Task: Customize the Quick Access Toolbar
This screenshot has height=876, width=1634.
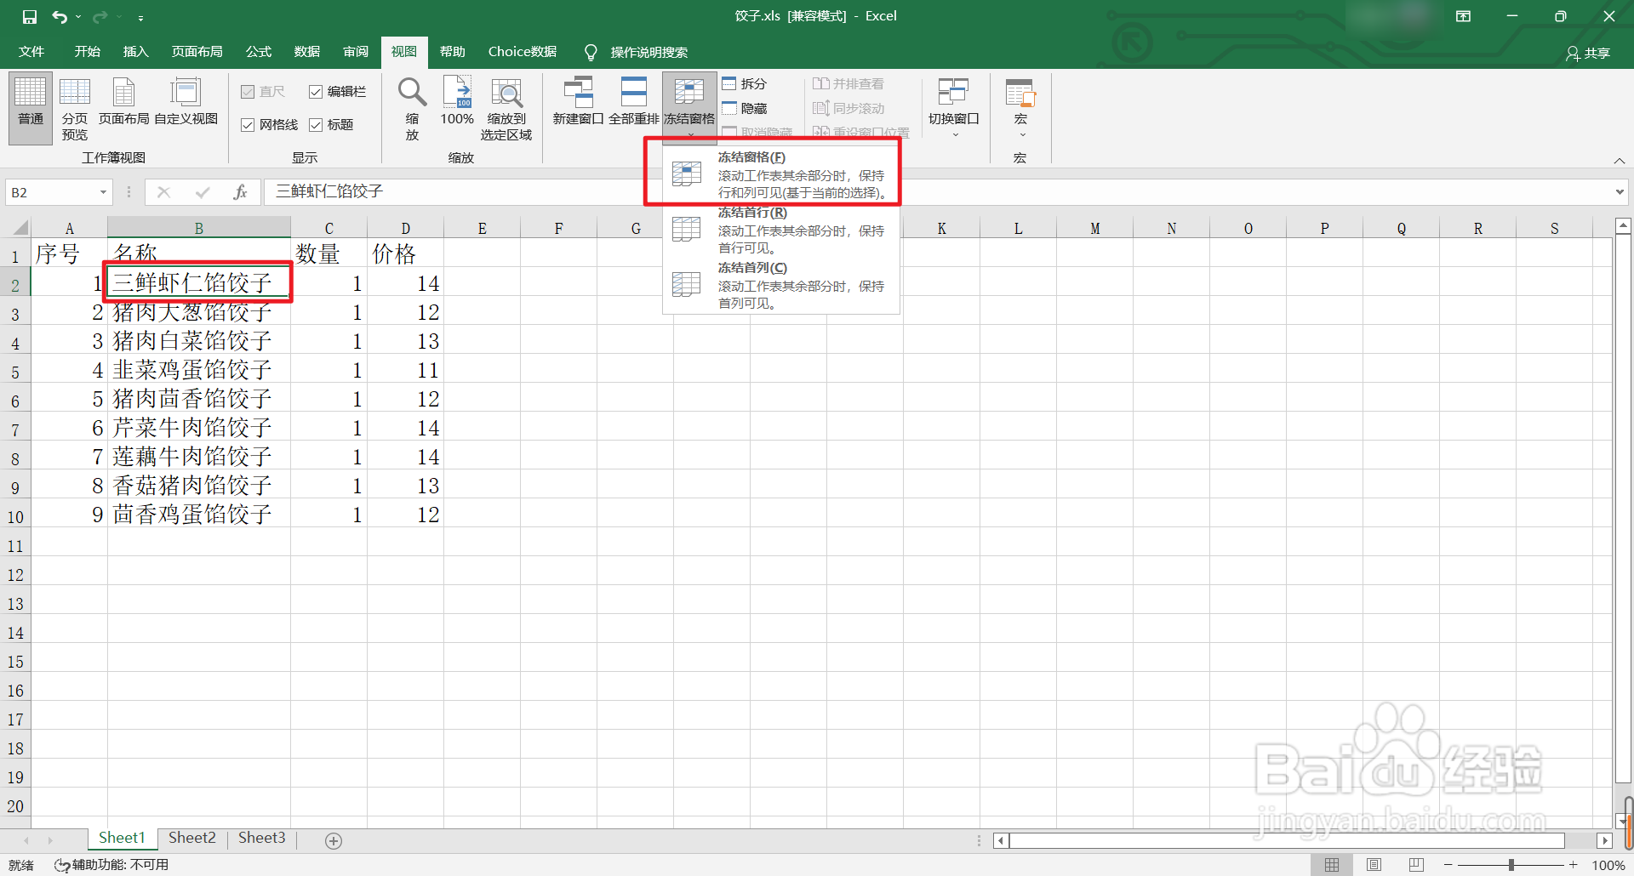Action: [140, 17]
